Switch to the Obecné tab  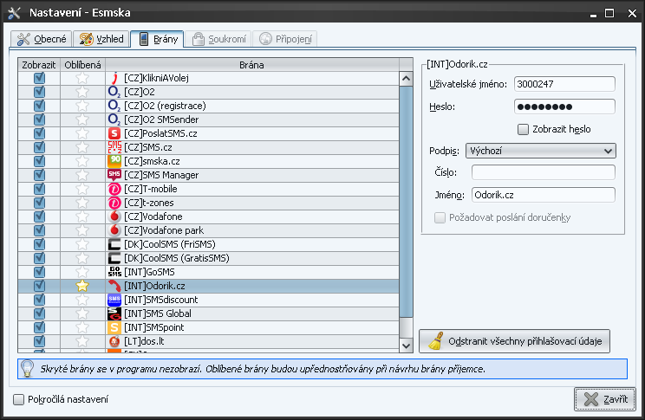[40, 39]
